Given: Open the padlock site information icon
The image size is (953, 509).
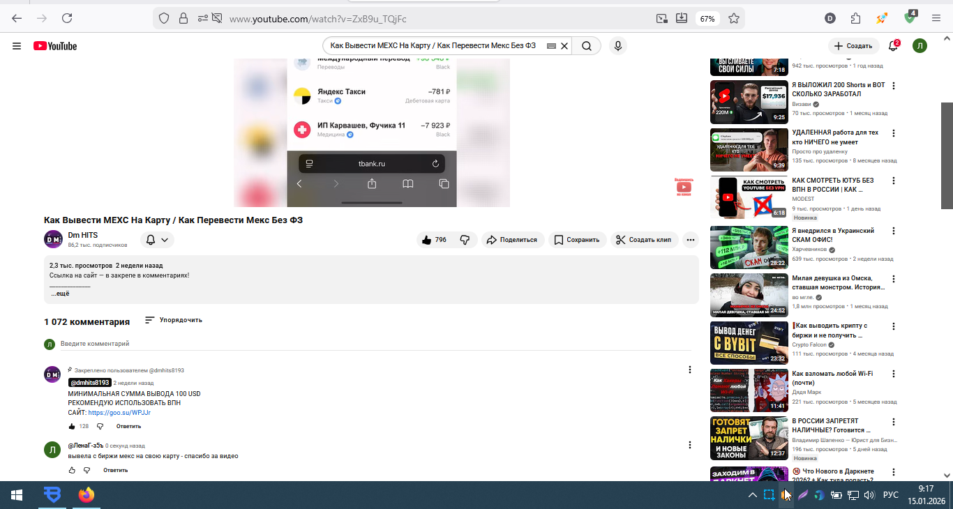Looking at the screenshot, I should pos(183,19).
